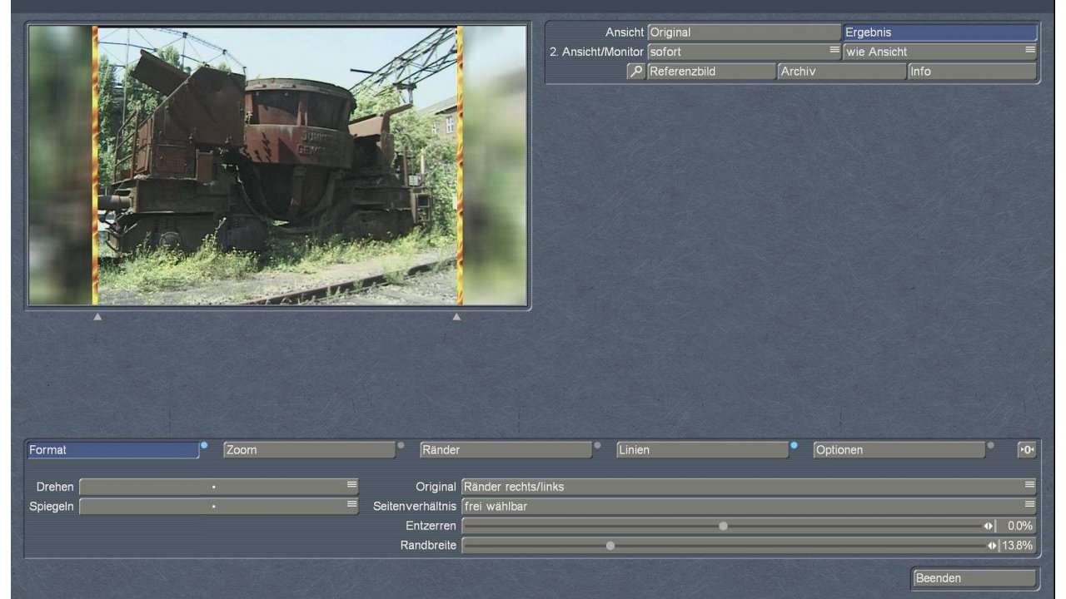Toggle the indicator dot next to Format

204,445
